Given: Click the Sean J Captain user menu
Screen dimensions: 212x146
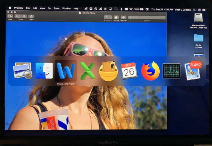Looking at the screenshot, I should [x=183, y=10].
